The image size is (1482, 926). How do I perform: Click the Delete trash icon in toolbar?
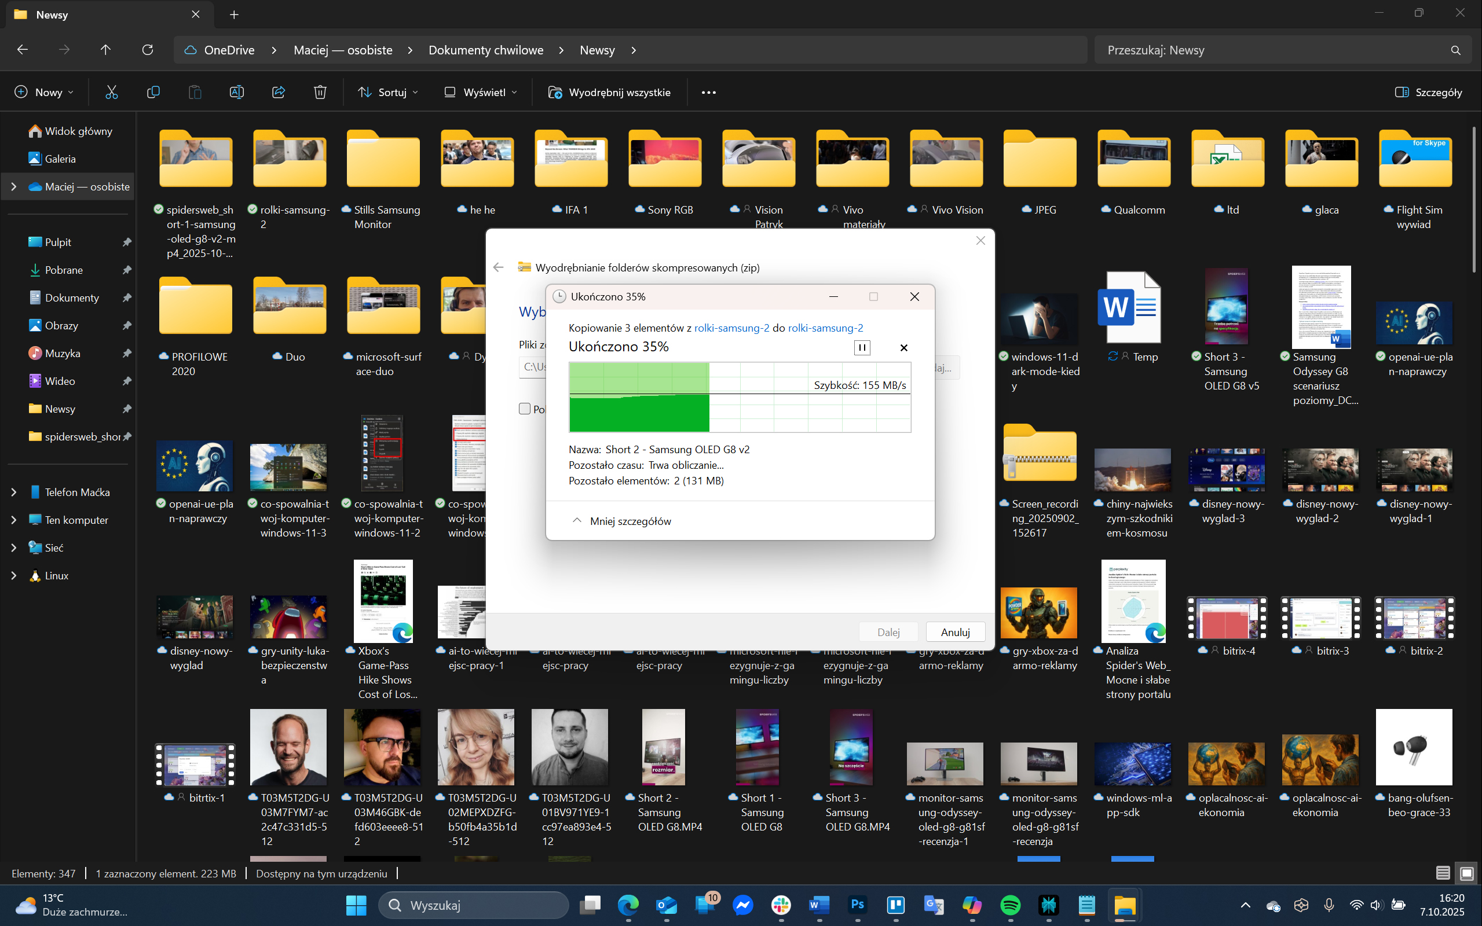[320, 93]
